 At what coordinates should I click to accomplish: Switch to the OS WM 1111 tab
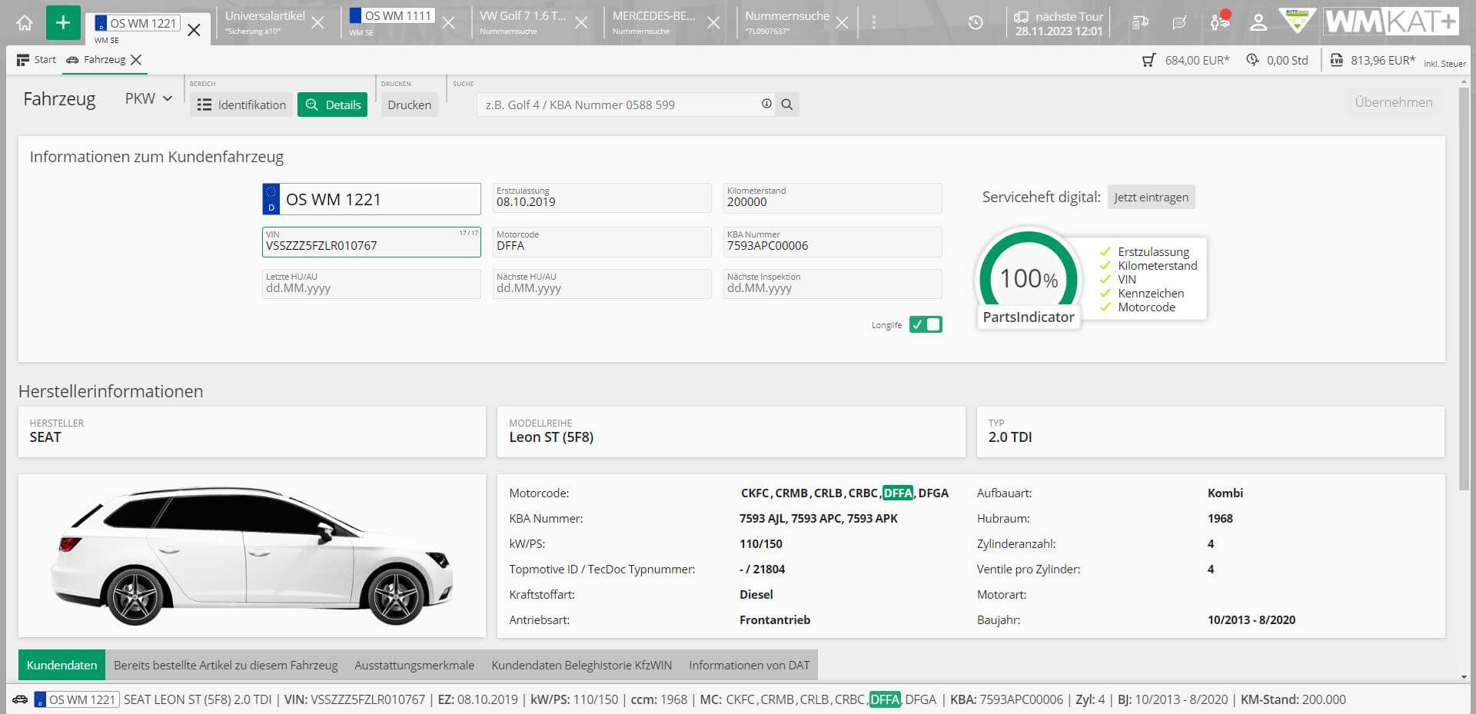coord(392,22)
